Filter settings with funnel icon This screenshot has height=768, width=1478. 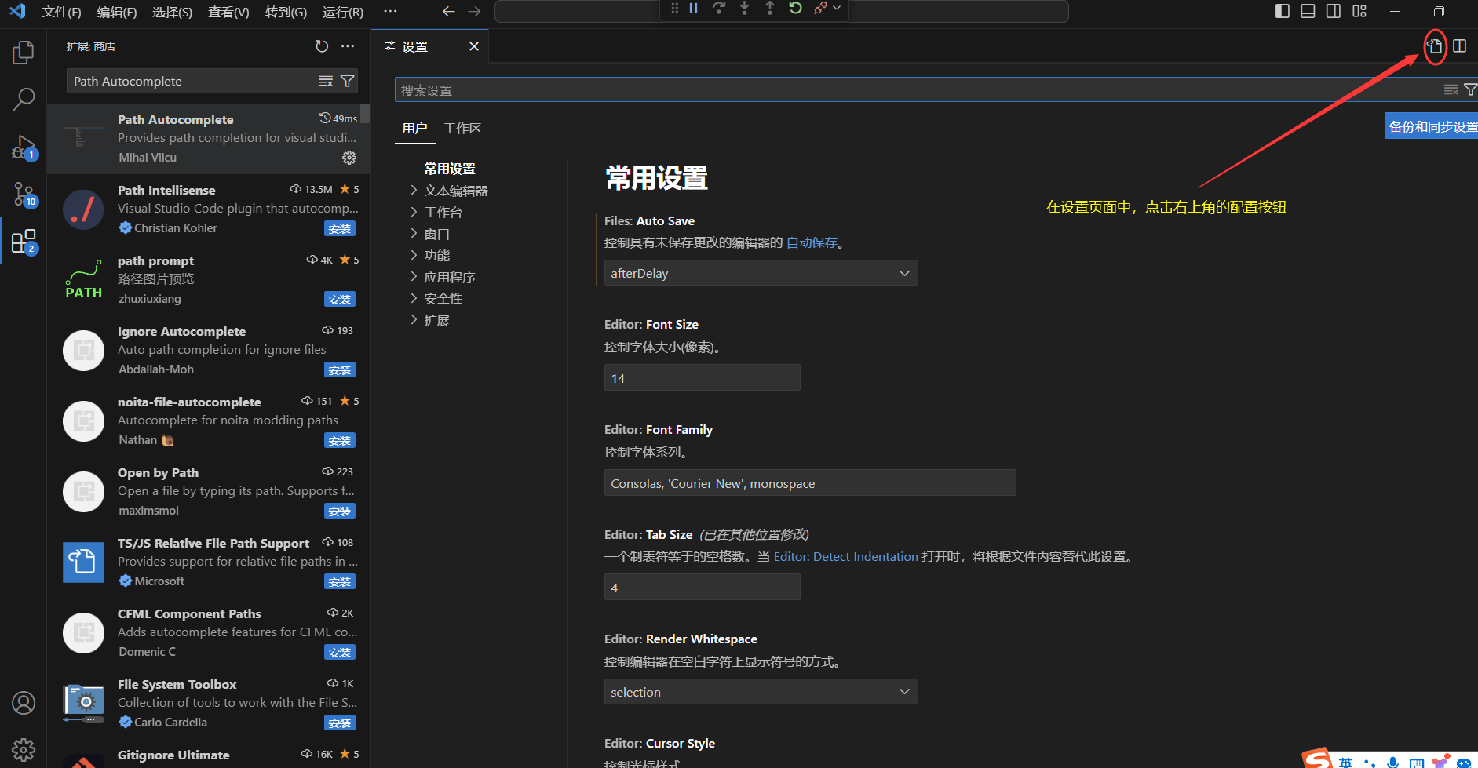[x=1470, y=89]
